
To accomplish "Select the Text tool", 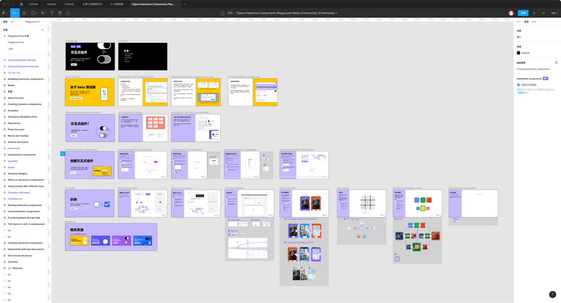I will point(52,13).
